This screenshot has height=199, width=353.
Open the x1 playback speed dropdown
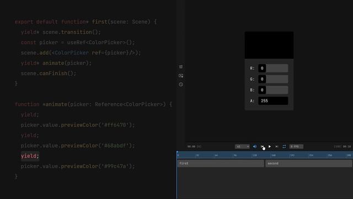(242, 146)
